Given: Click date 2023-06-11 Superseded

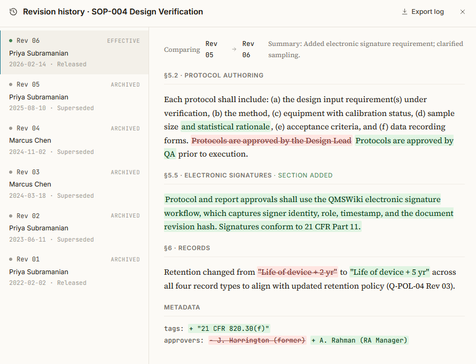Looking at the screenshot, I should click(51, 239).
